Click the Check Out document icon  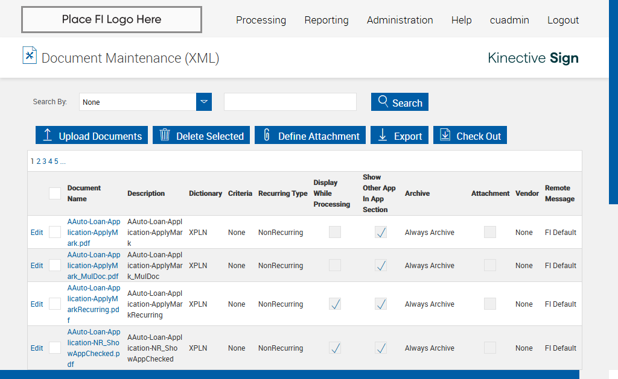click(445, 136)
